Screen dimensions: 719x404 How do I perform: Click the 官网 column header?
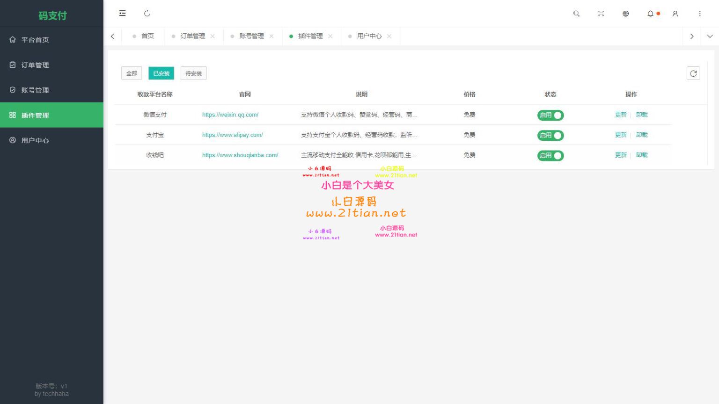click(245, 94)
